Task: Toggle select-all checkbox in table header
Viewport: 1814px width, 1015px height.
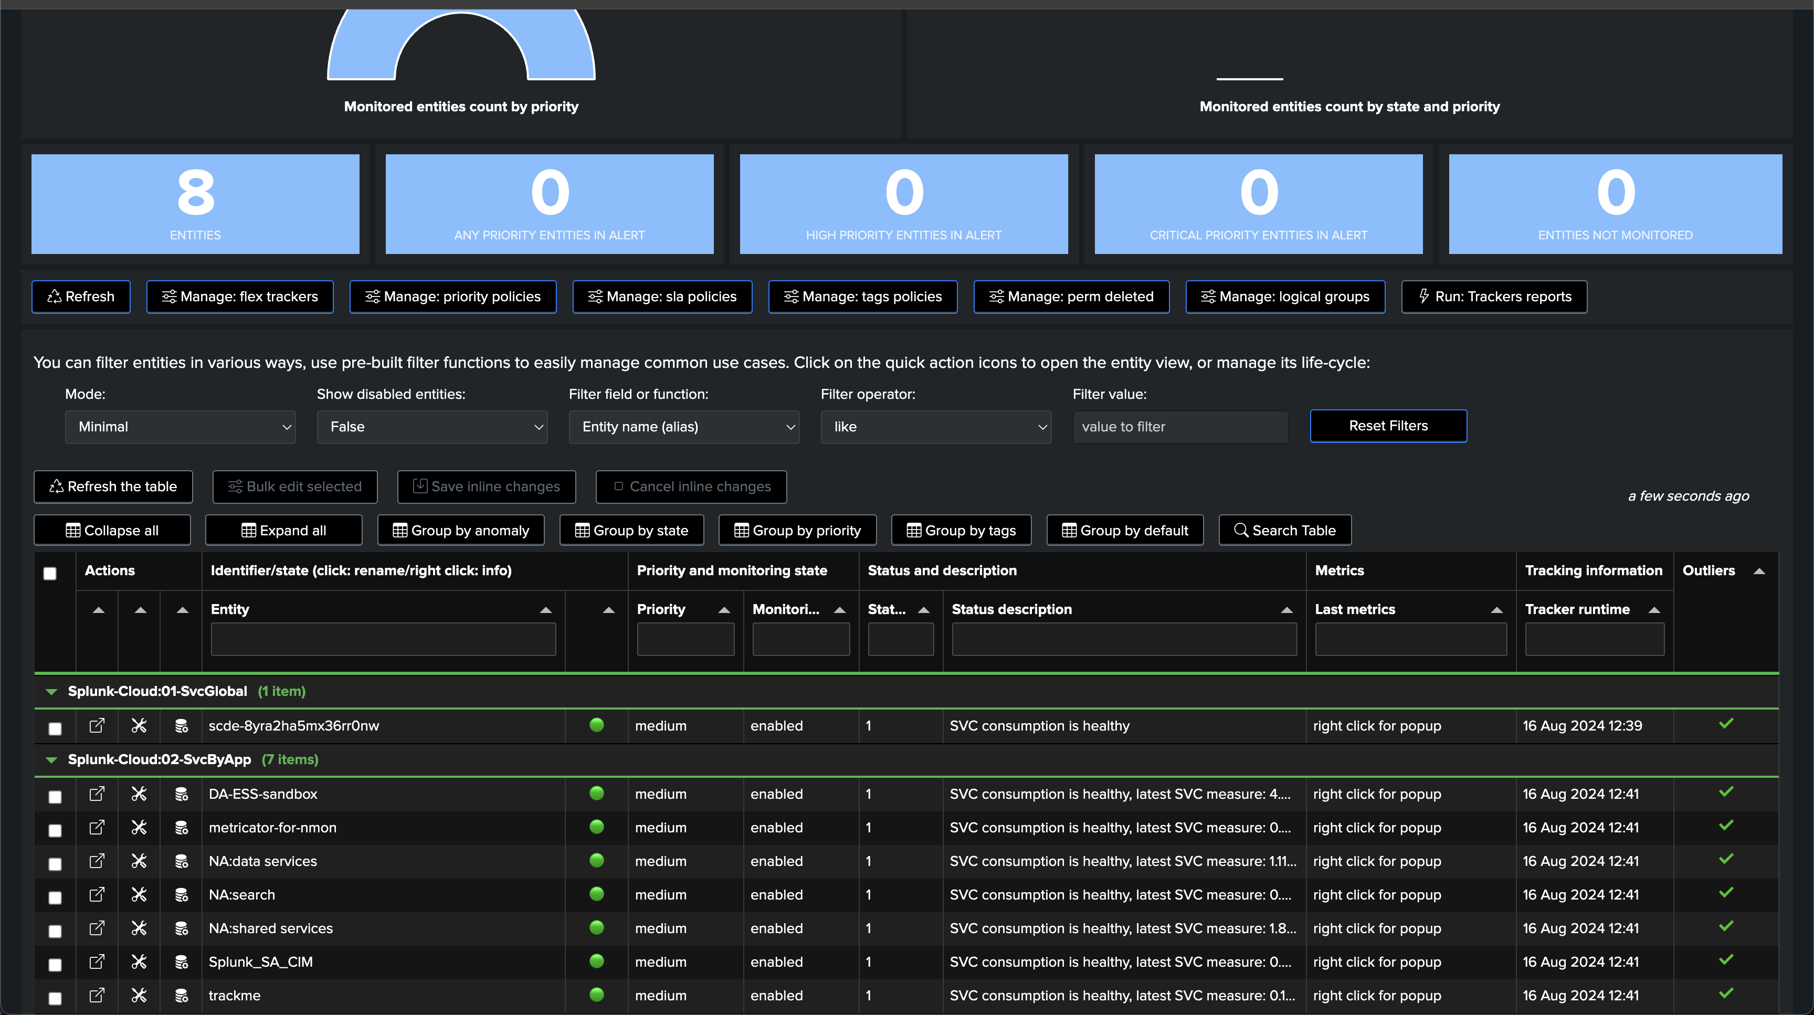Action: [x=50, y=573]
